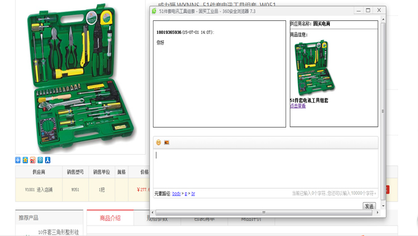Image resolution: width=418 pixels, height=236 pixels.
Task: Share via the Tencent Weibo icon
Action: pos(40,160)
